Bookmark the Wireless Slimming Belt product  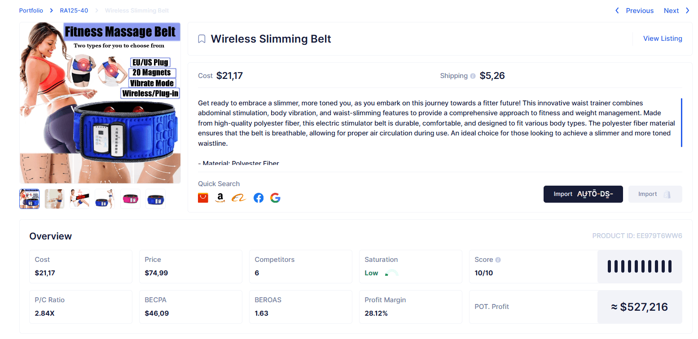pos(202,39)
